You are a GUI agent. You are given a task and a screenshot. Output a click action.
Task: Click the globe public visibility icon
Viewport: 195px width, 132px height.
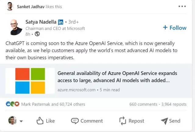click(37, 34)
